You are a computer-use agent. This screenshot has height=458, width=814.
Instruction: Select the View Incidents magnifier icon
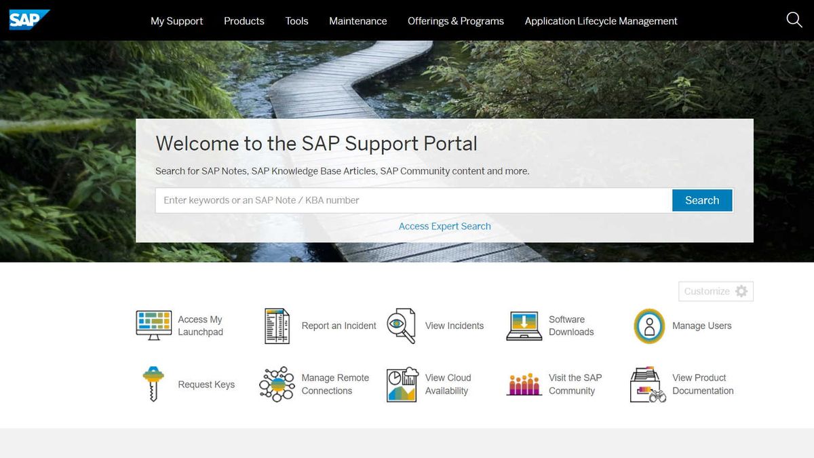[401, 325]
